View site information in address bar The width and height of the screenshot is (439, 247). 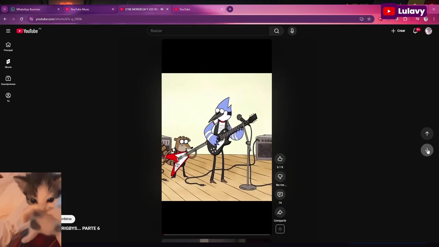pyautogui.click(x=31, y=19)
